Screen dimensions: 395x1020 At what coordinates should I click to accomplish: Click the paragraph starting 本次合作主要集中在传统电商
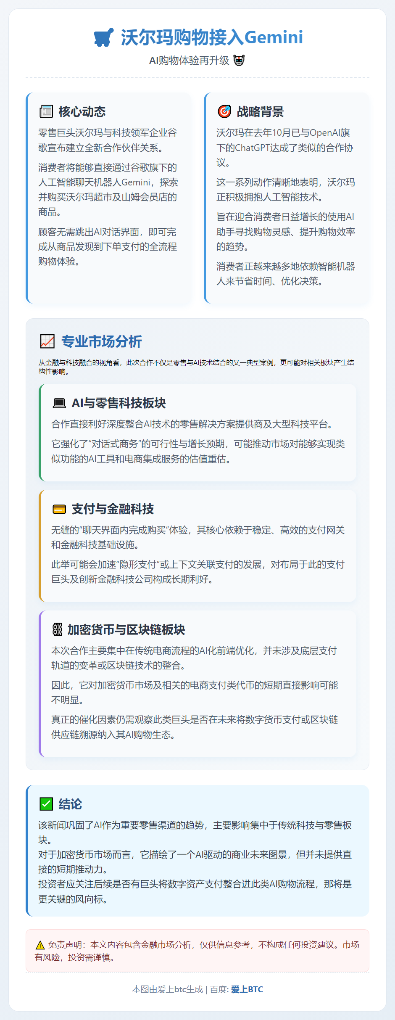coord(194,658)
